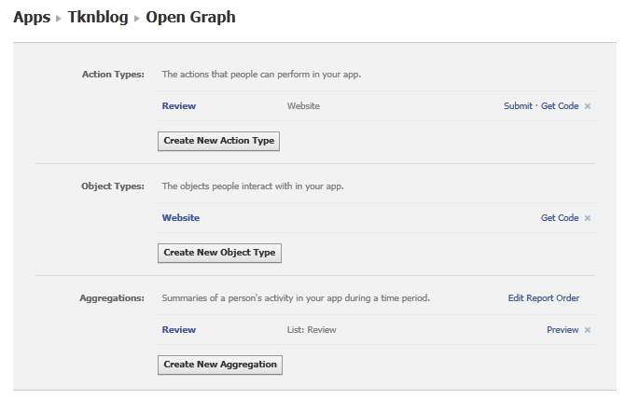
Task: Click Create New Action Type button
Action: point(218,141)
